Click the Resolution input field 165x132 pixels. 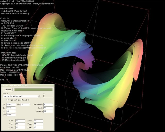[x=48, y=111]
